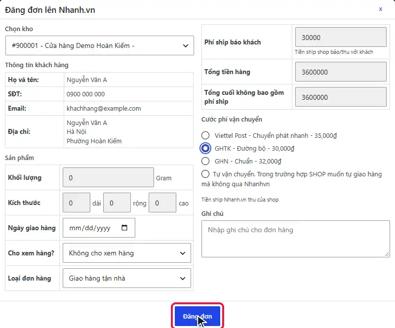Click the customer name in Họ và tên row

87,80
